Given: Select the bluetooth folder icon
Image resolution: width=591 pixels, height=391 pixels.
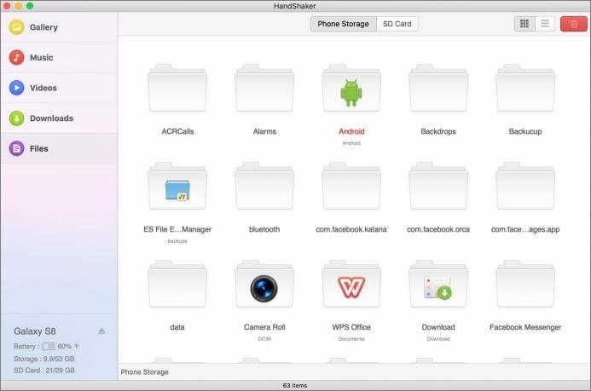Looking at the screenshot, I should 264,187.
